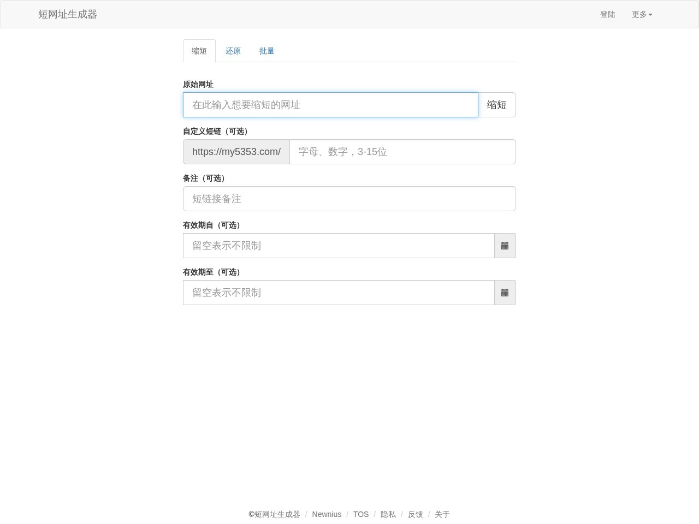Open the 关于 about footer link
The image size is (699, 524).
click(442, 514)
